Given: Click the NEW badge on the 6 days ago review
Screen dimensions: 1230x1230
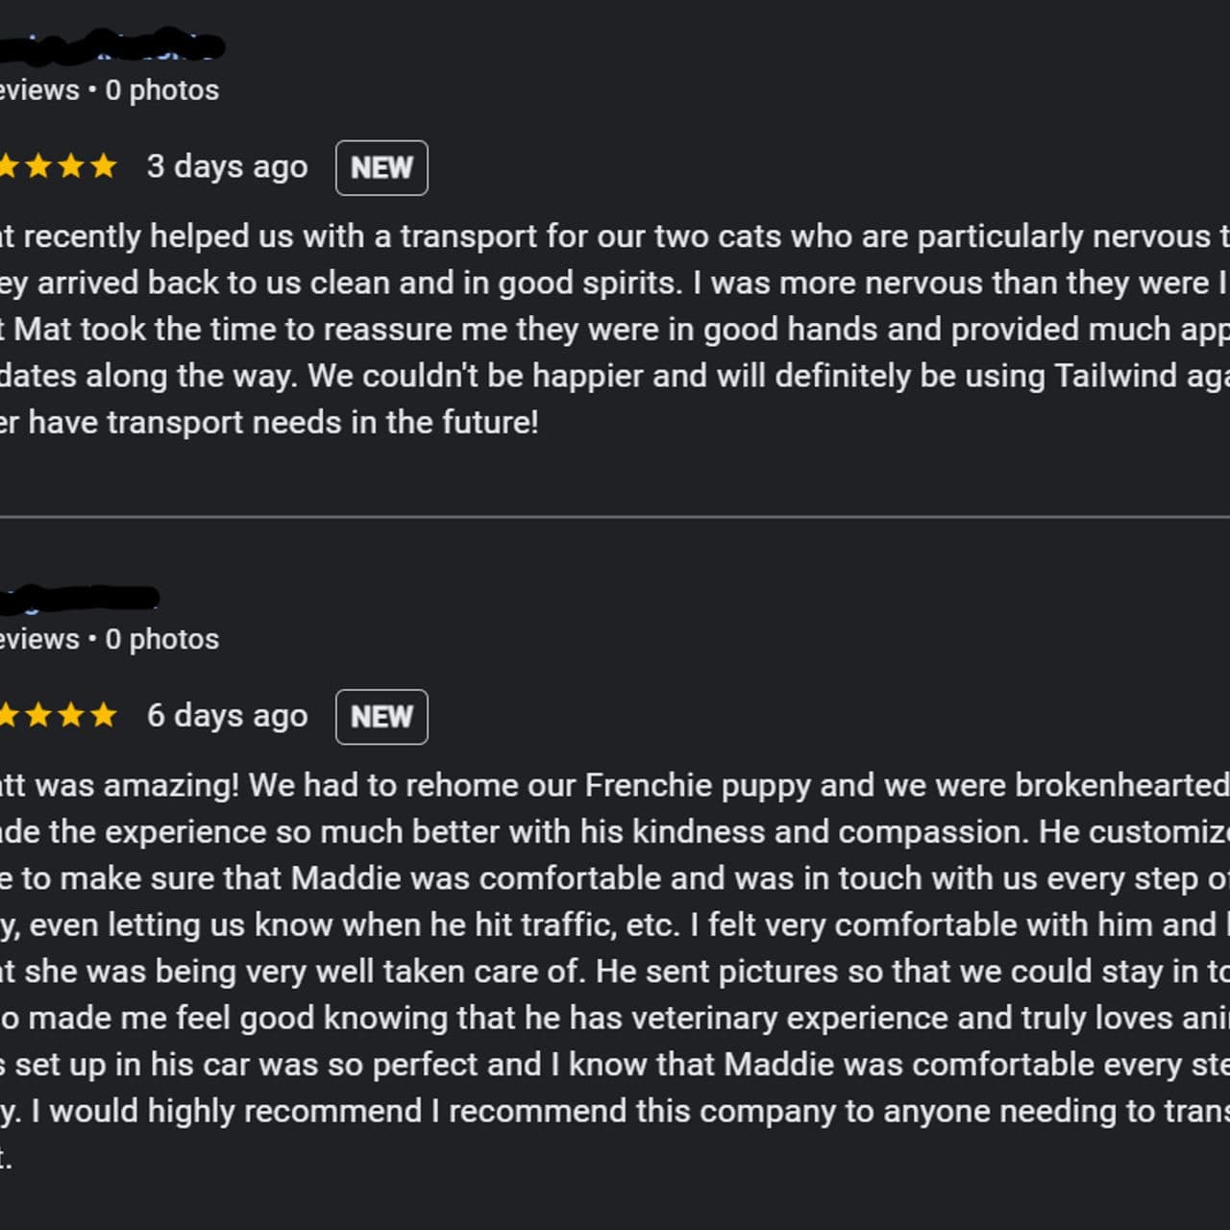Looking at the screenshot, I should click(x=381, y=717).
